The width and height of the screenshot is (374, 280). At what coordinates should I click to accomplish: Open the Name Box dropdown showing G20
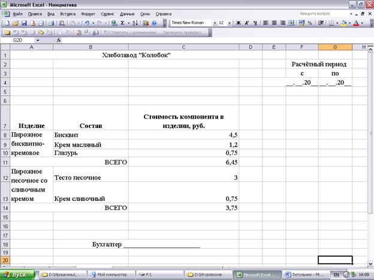(37, 40)
